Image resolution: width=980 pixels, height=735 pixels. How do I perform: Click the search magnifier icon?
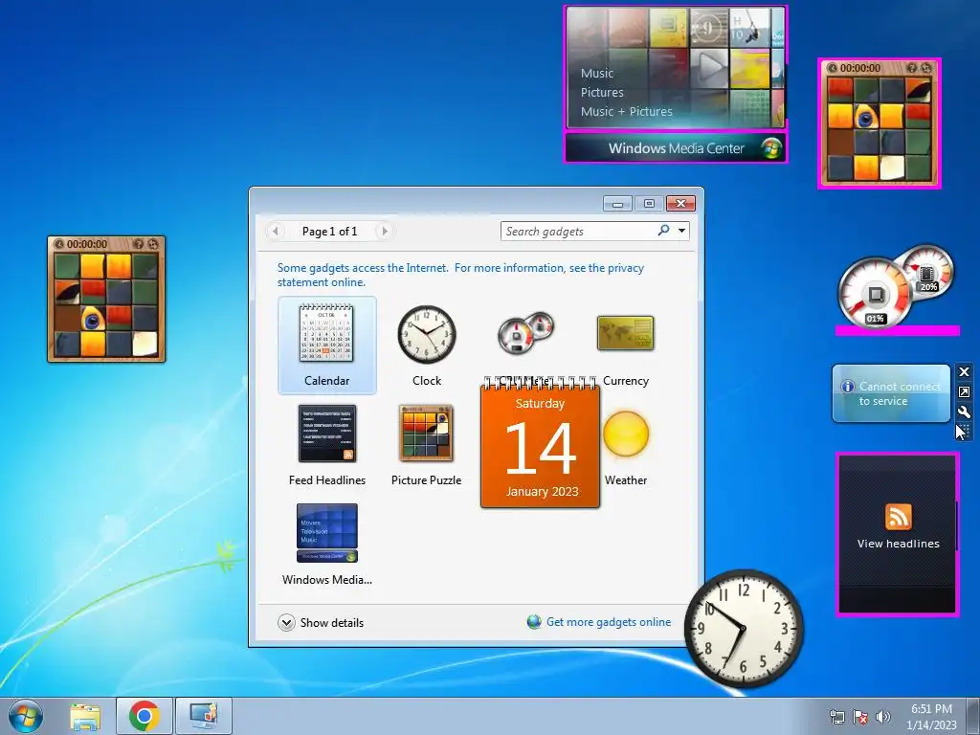[x=664, y=231]
